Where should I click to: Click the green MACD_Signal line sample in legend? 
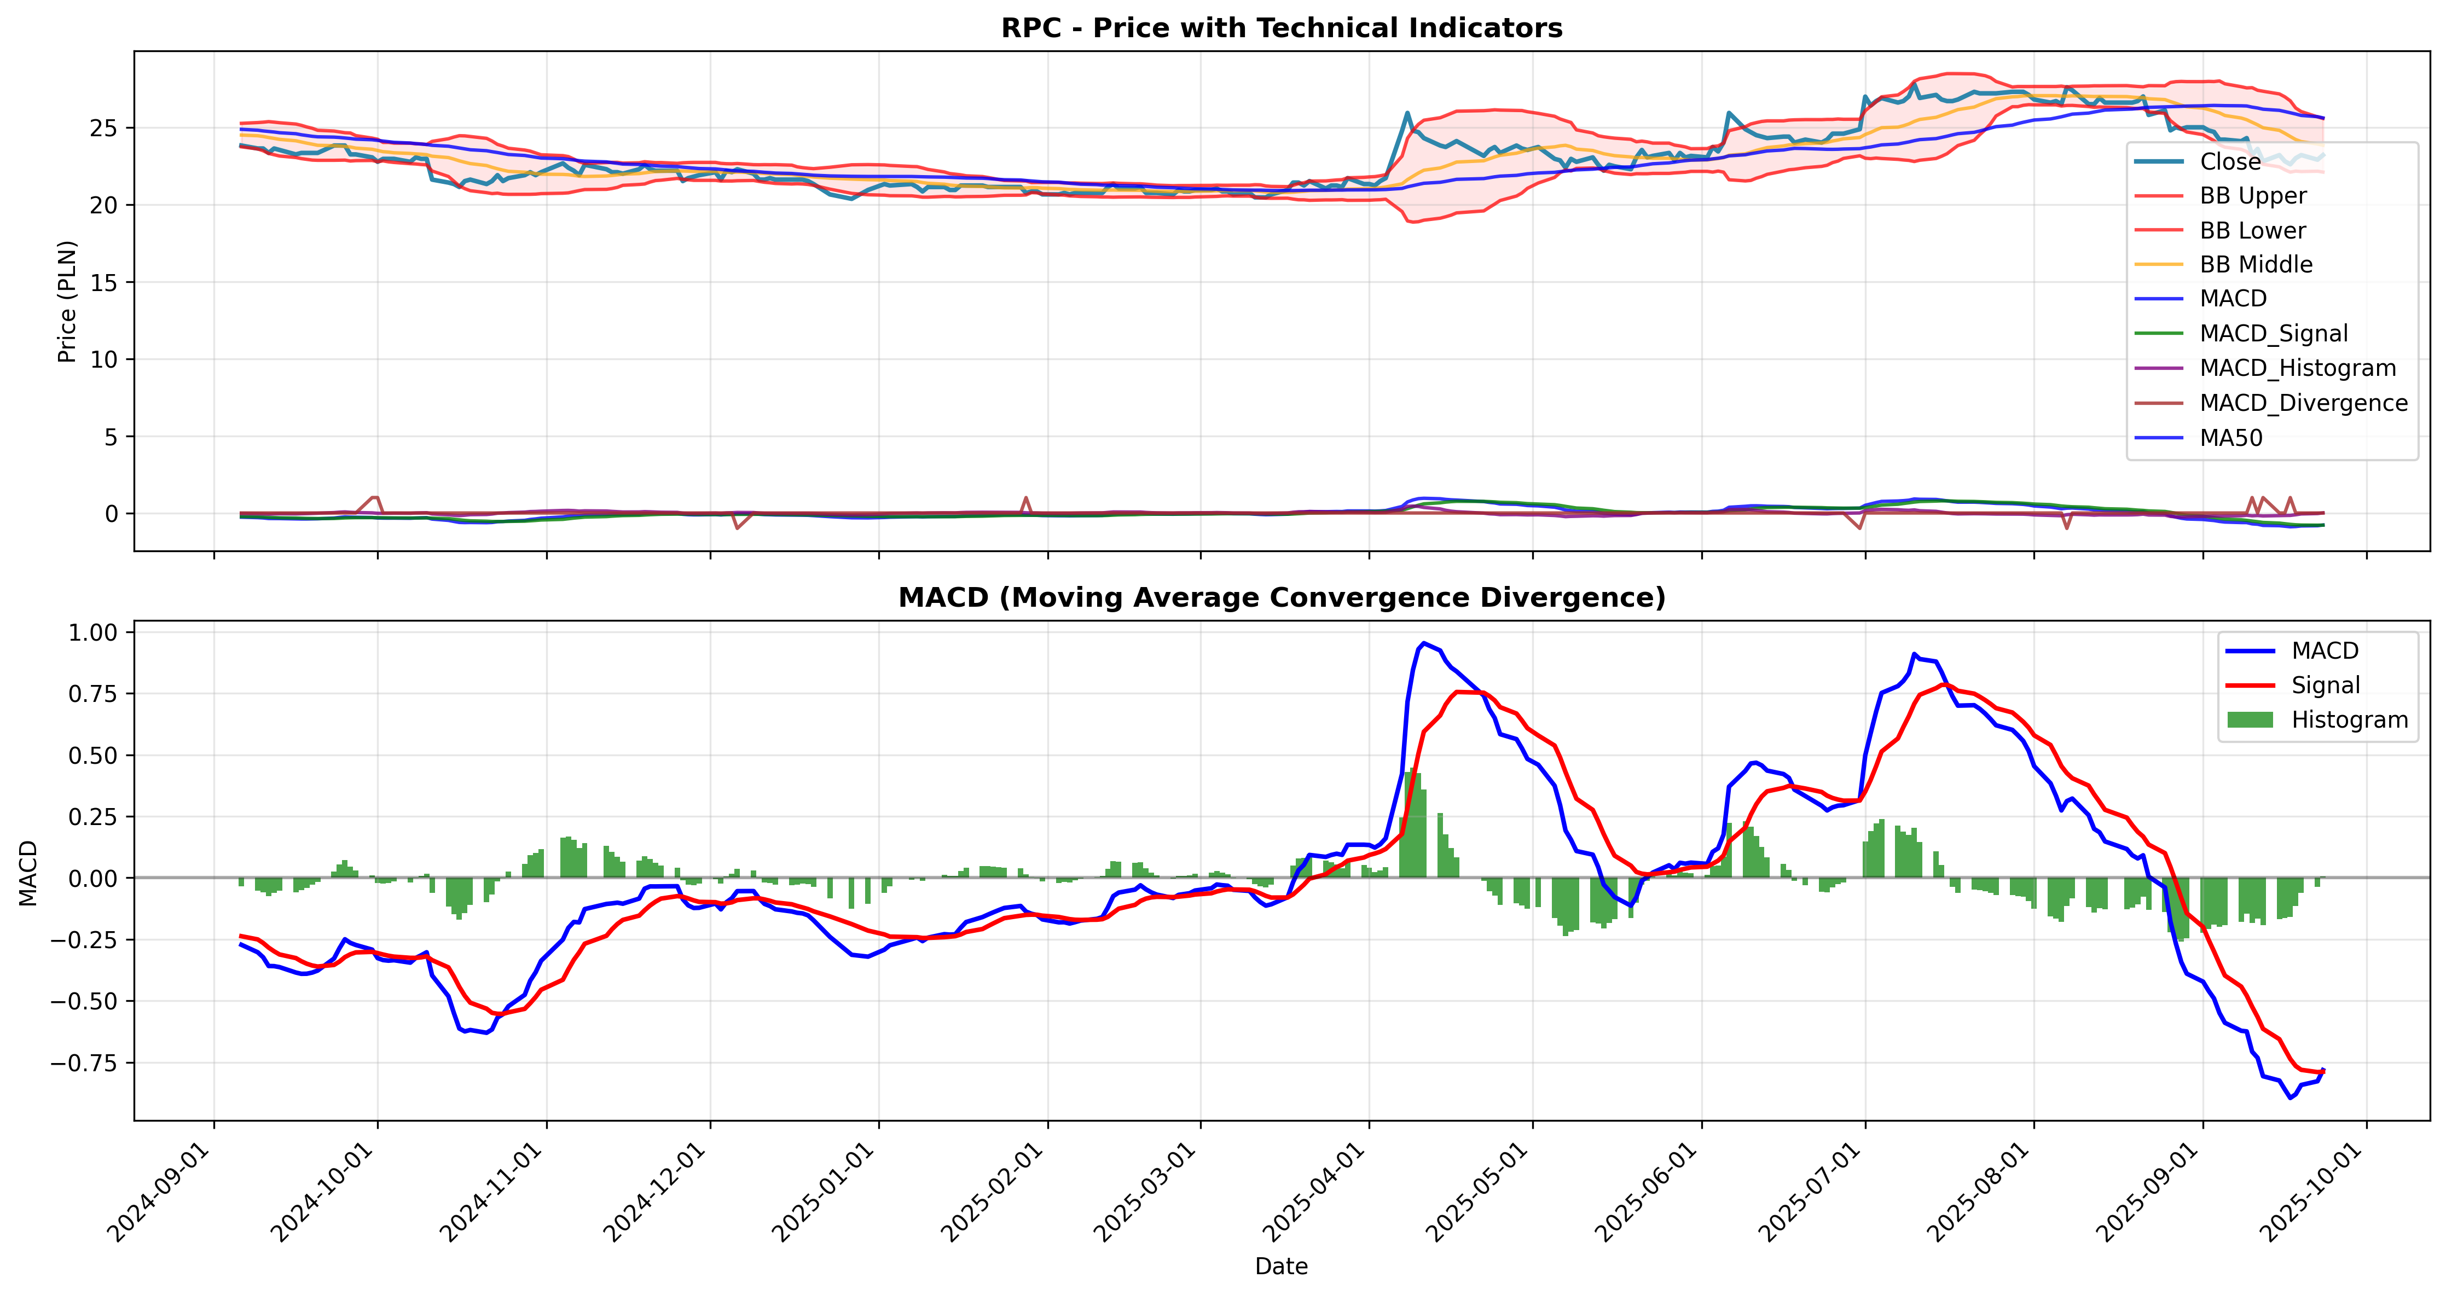tap(2159, 333)
